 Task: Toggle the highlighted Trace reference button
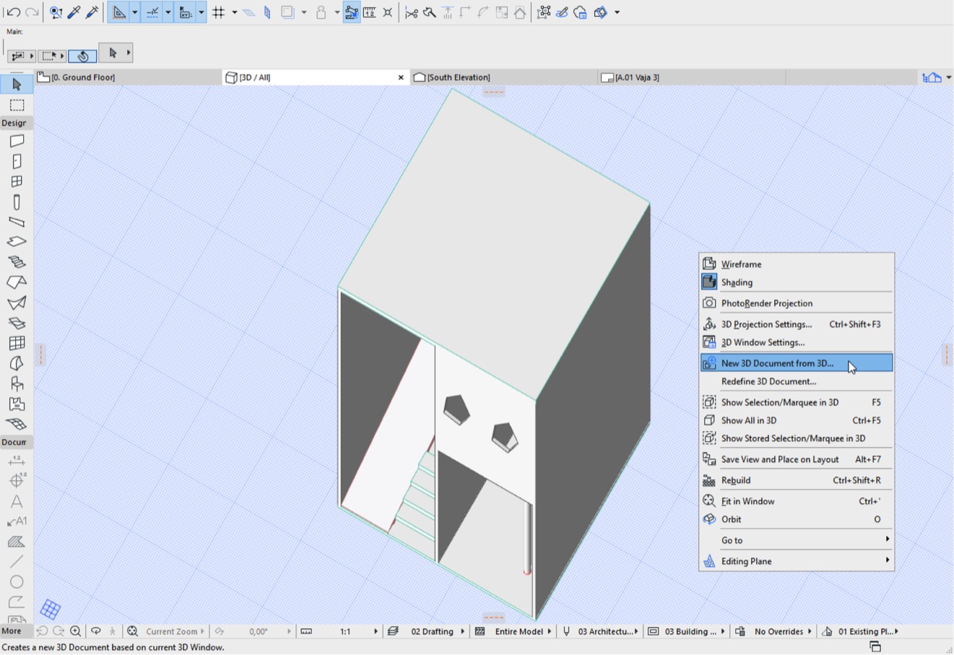point(351,12)
